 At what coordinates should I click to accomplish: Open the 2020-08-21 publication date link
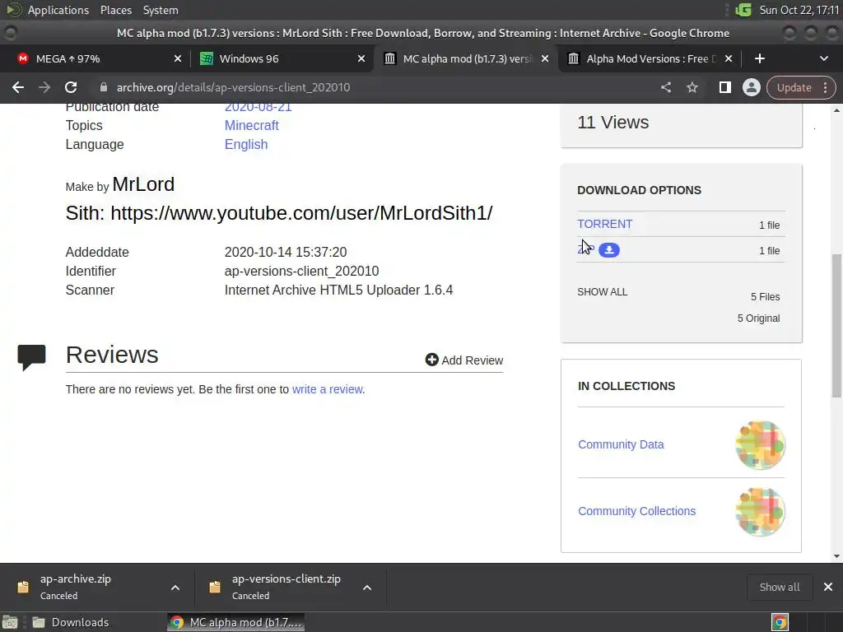[x=258, y=106]
